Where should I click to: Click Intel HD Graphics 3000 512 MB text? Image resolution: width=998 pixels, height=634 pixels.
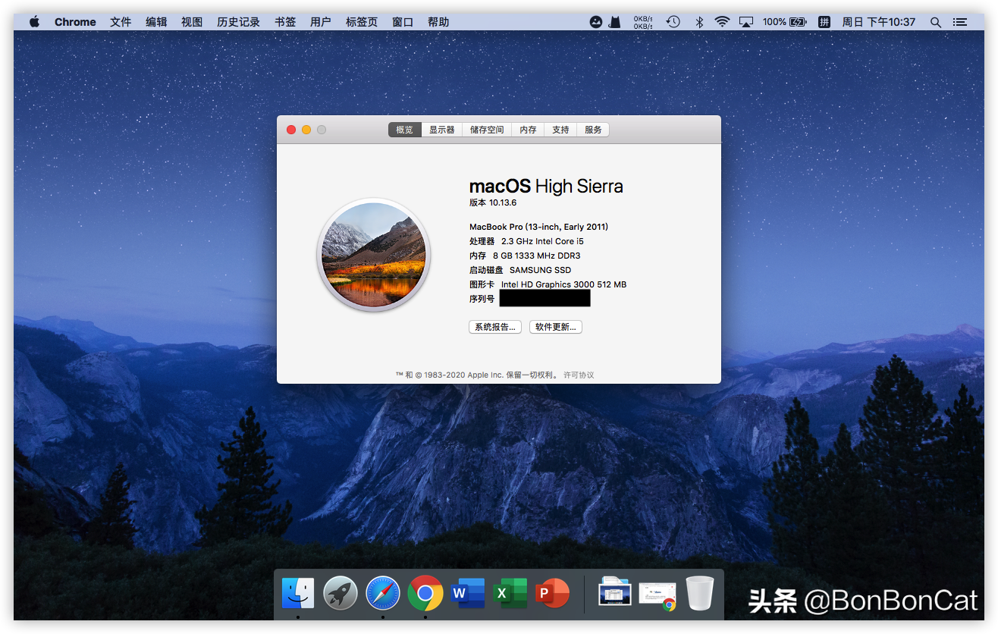563,284
